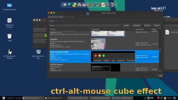Launch the globe web browser dock icon
The width and height of the screenshot is (178, 100).
(70, 5)
